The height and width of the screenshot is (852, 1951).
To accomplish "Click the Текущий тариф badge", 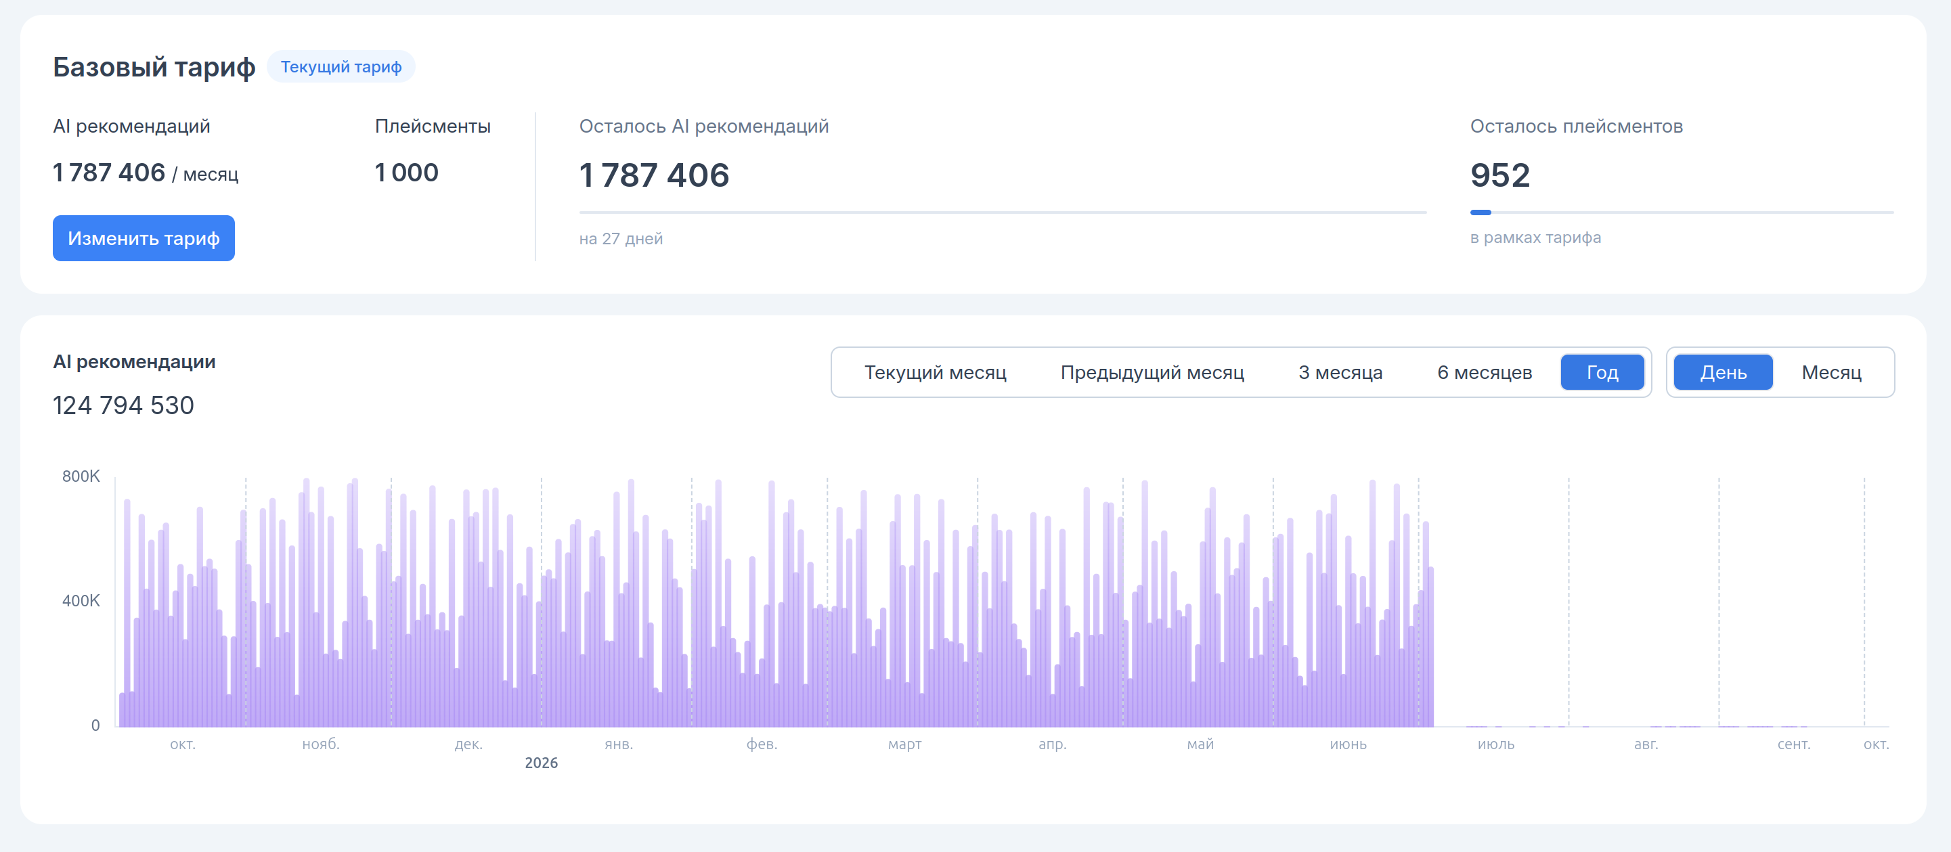I will [x=341, y=66].
